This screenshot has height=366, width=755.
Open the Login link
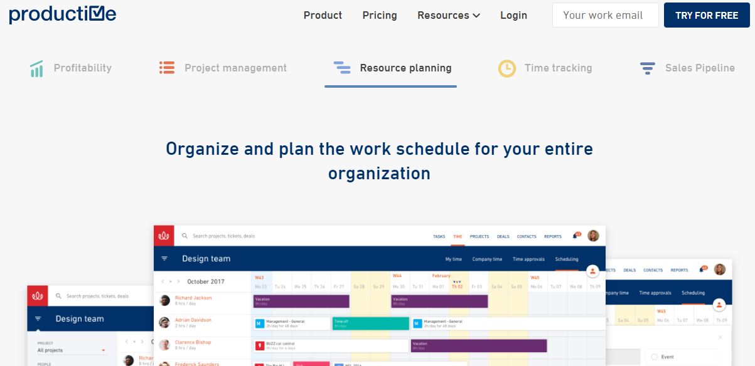click(513, 15)
